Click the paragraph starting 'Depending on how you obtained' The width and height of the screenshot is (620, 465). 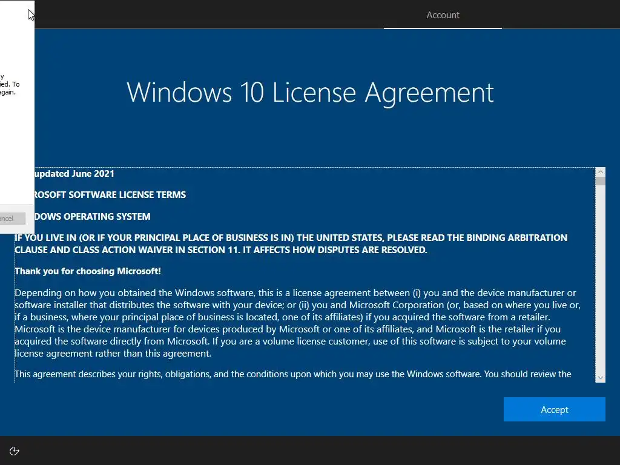[x=297, y=323]
